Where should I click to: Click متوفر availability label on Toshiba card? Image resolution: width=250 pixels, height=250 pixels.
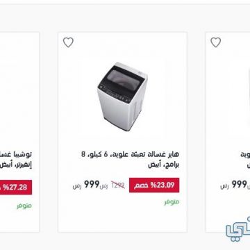[x=24, y=206]
